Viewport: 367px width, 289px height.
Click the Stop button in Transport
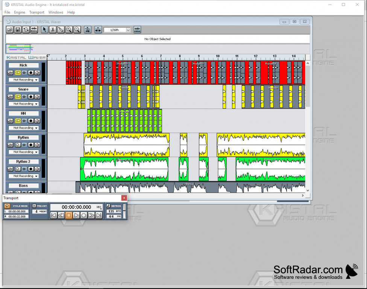[x=68, y=215]
